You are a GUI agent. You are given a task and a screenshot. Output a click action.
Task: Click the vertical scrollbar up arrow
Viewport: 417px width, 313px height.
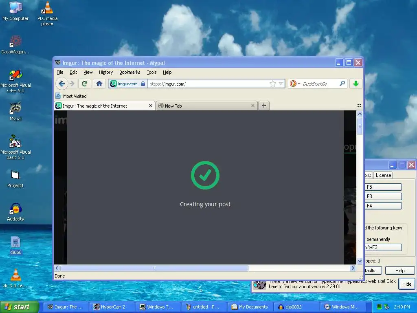[360, 114]
